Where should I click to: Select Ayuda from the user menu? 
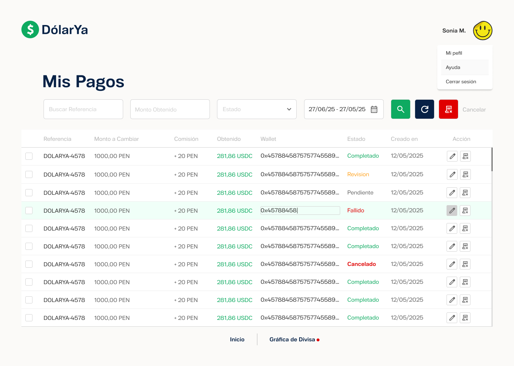453,67
